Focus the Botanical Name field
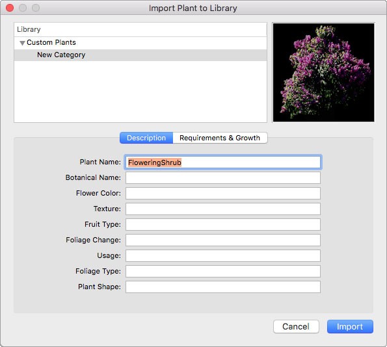The image size is (387, 347). pyautogui.click(x=223, y=178)
